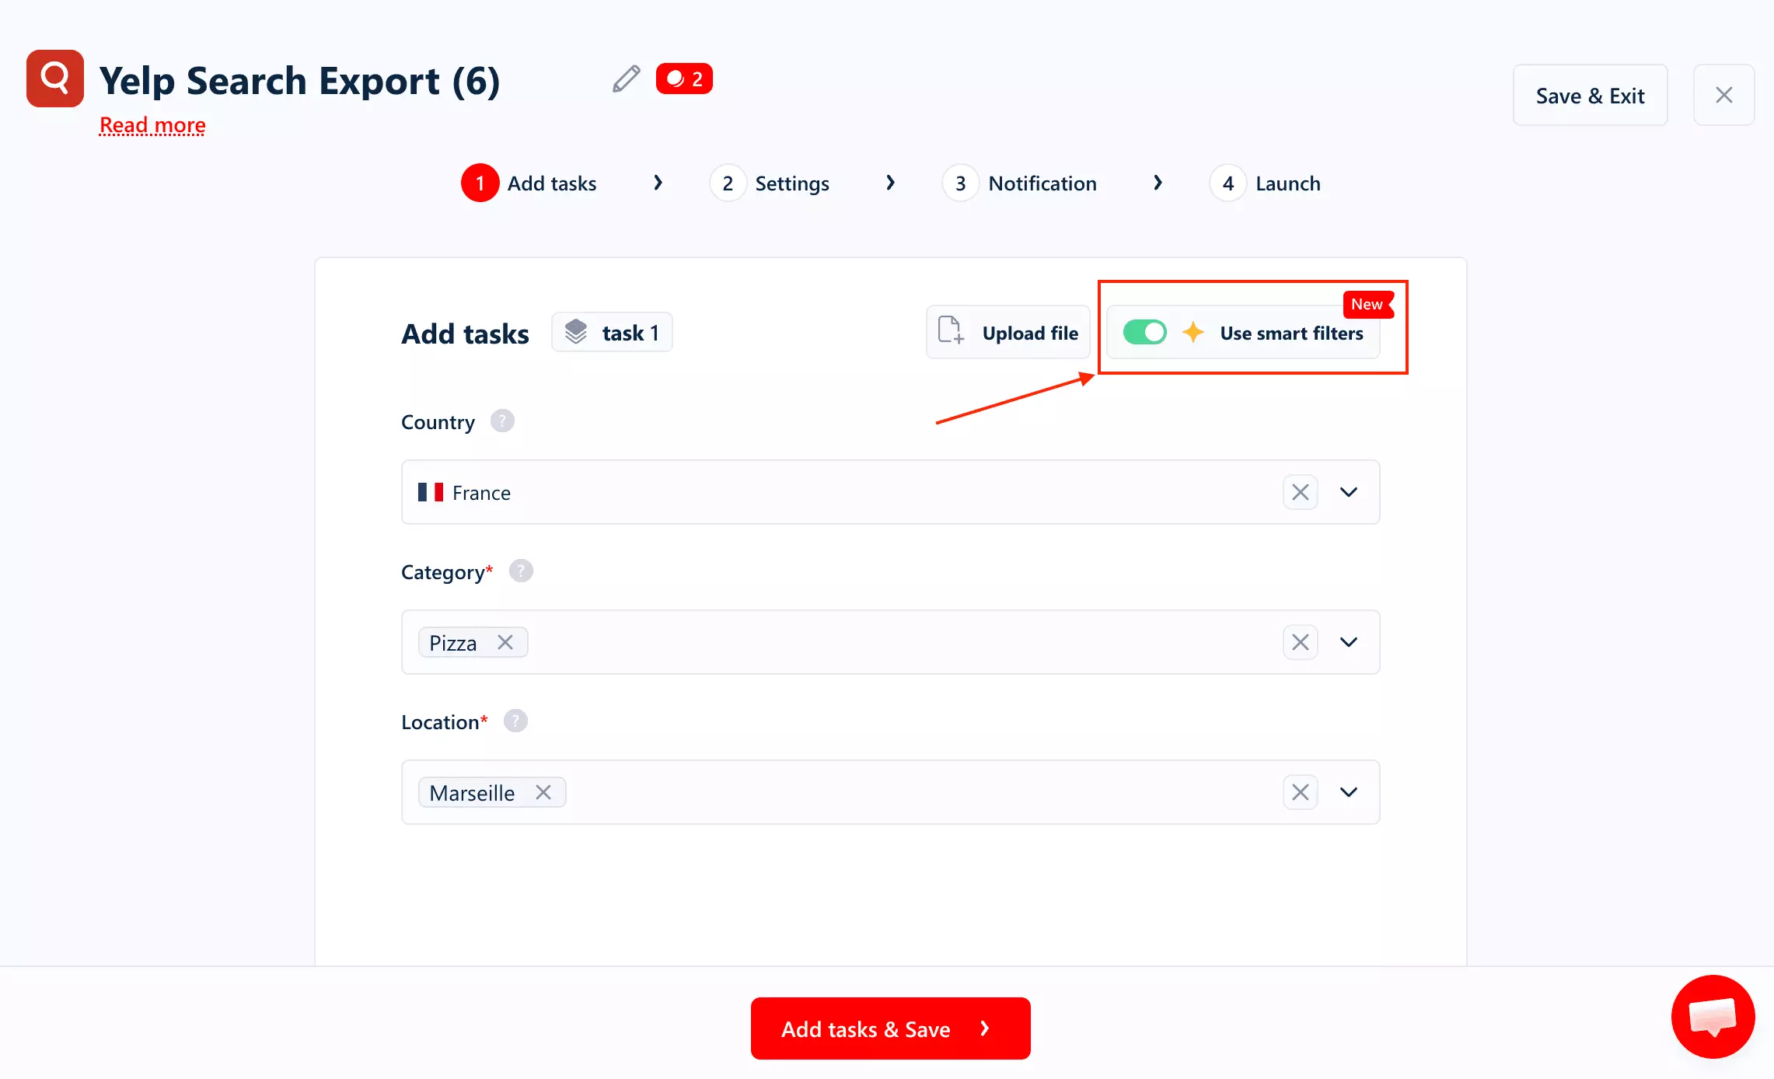1774x1079 pixels.
Task: Click the Upload file button
Action: 1008,332
